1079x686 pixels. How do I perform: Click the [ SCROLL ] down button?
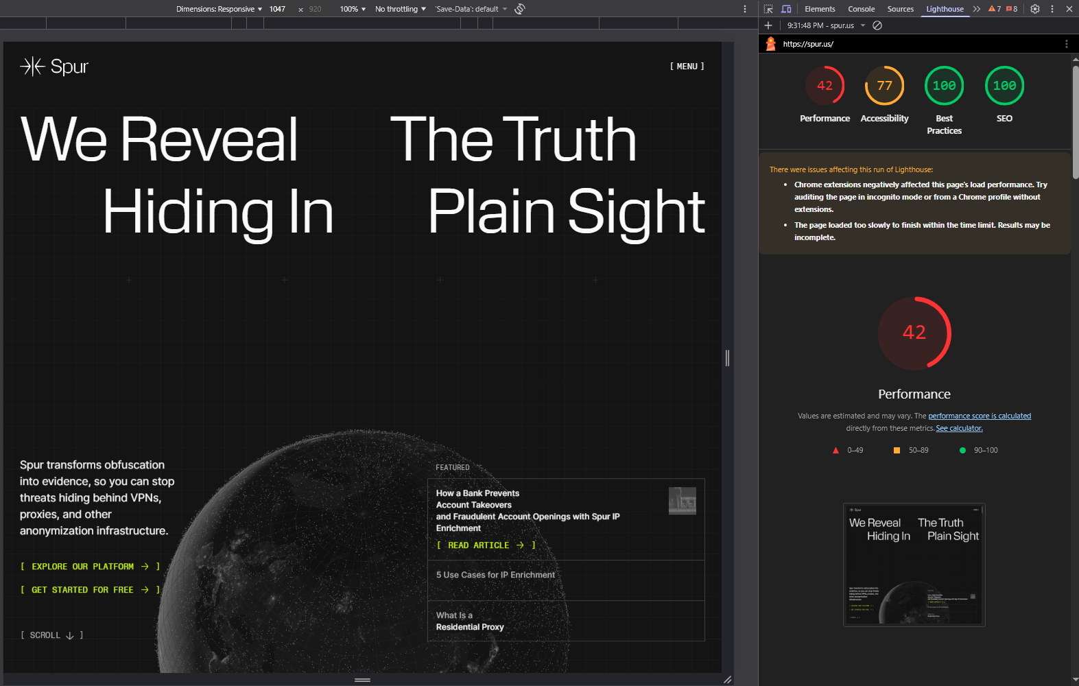coord(51,635)
